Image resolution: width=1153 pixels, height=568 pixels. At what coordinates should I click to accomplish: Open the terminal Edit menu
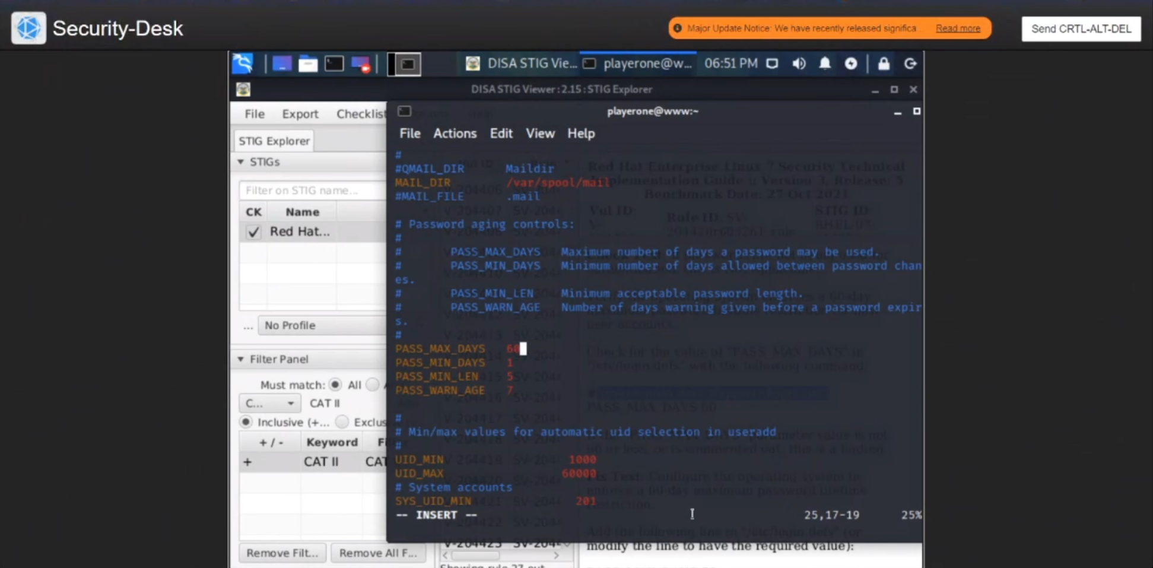point(501,134)
